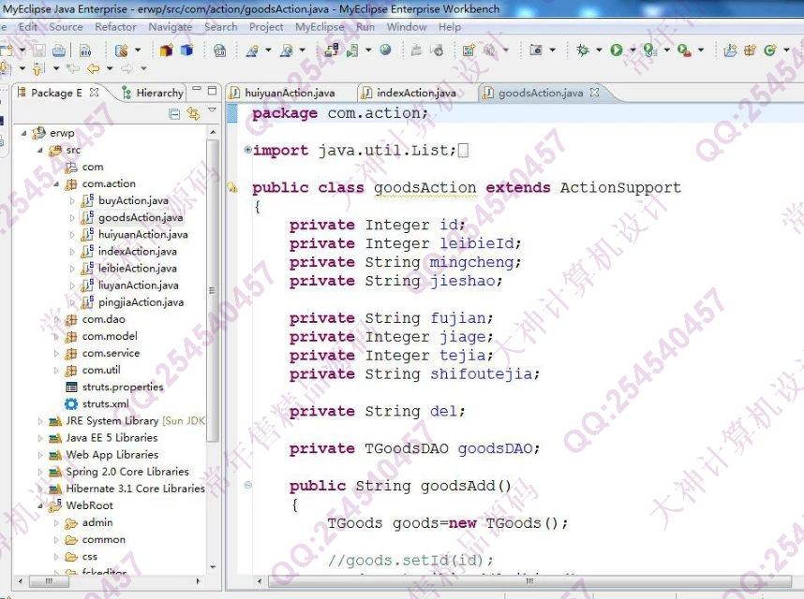Open the Help menu
804x599 pixels.
tap(450, 26)
